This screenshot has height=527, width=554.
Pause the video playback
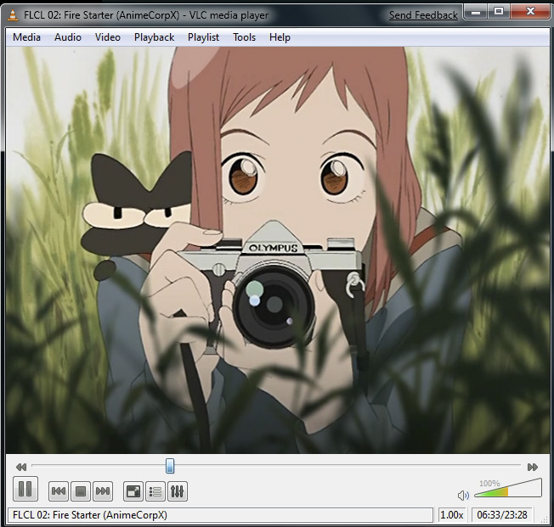click(25, 489)
